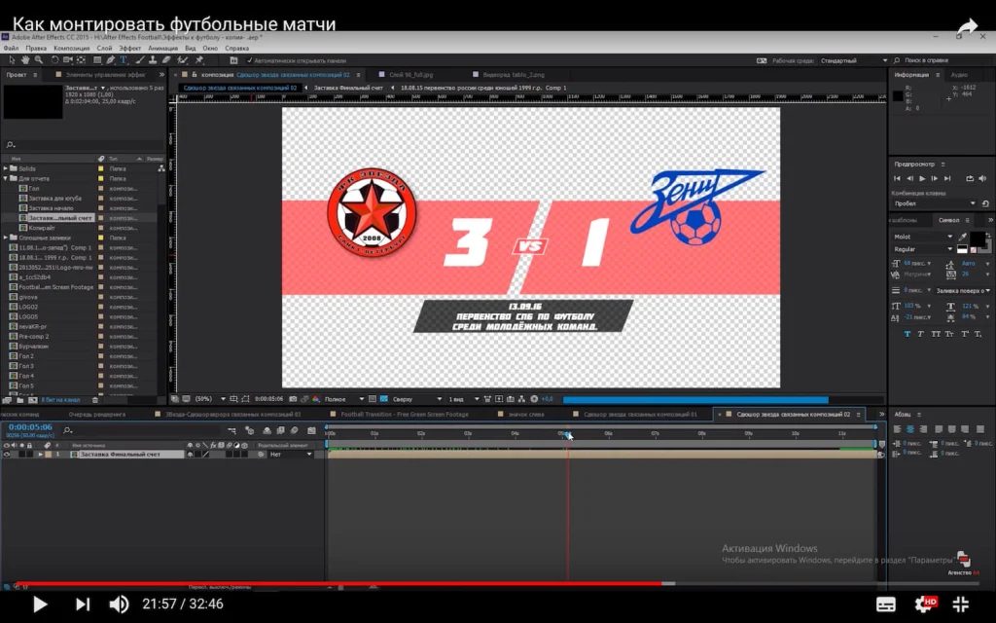Play the YouTube video

(40, 604)
